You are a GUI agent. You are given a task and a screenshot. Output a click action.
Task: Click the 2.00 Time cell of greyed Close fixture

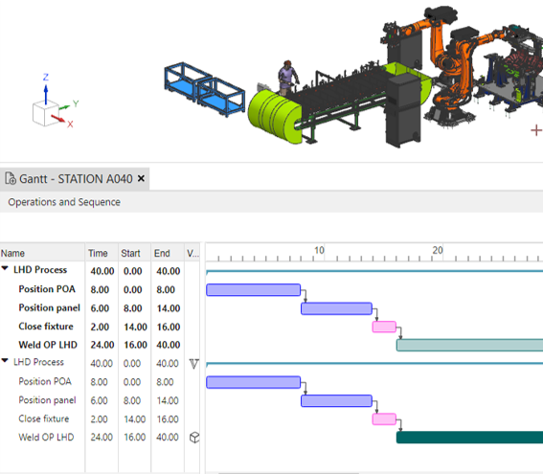point(99,419)
